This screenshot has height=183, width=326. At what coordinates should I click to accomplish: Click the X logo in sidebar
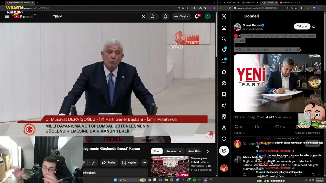[224, 17]
